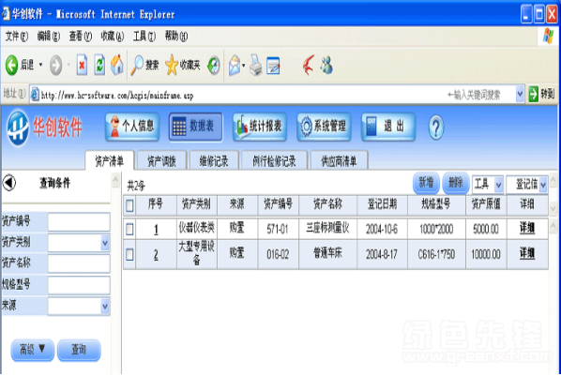Expand the 资产类别 dropdown
The image size is (561, 376).
tap(105, 243)
